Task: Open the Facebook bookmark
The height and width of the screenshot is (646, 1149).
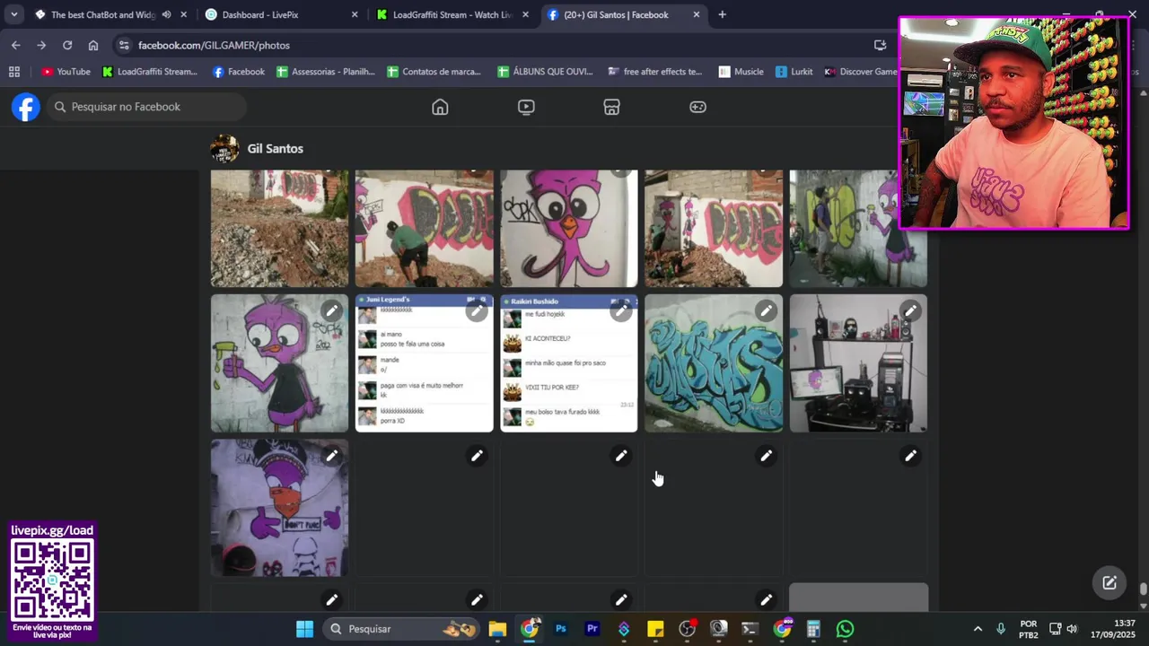Action: [238, 72]
